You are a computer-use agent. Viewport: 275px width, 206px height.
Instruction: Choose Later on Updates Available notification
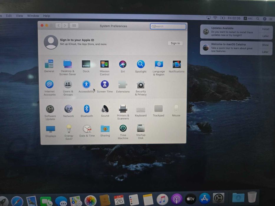click(x=265, y=36)
